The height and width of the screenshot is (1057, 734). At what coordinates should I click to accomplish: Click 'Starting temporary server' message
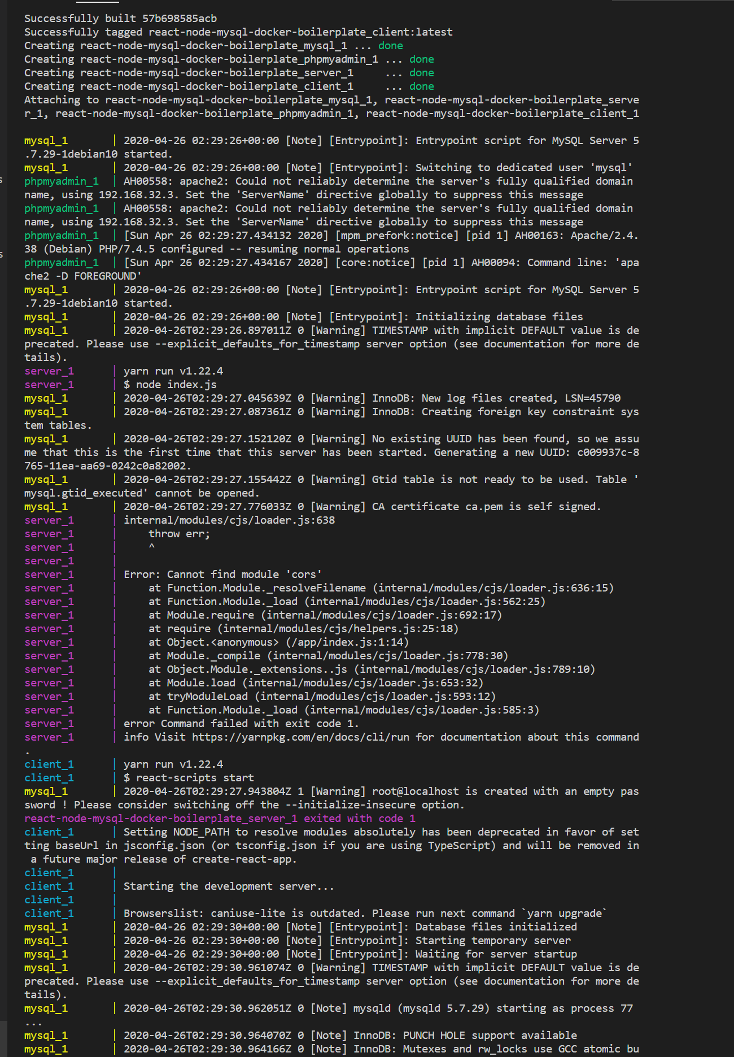(x=493, y=941)
